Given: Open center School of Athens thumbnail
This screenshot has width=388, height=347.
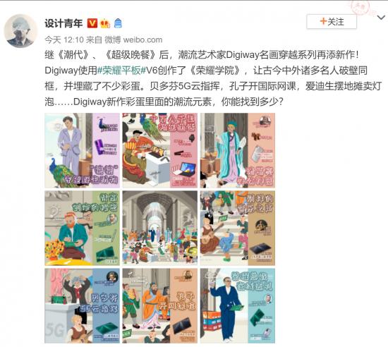Looking at the screenshot, I should coord(160,228).
